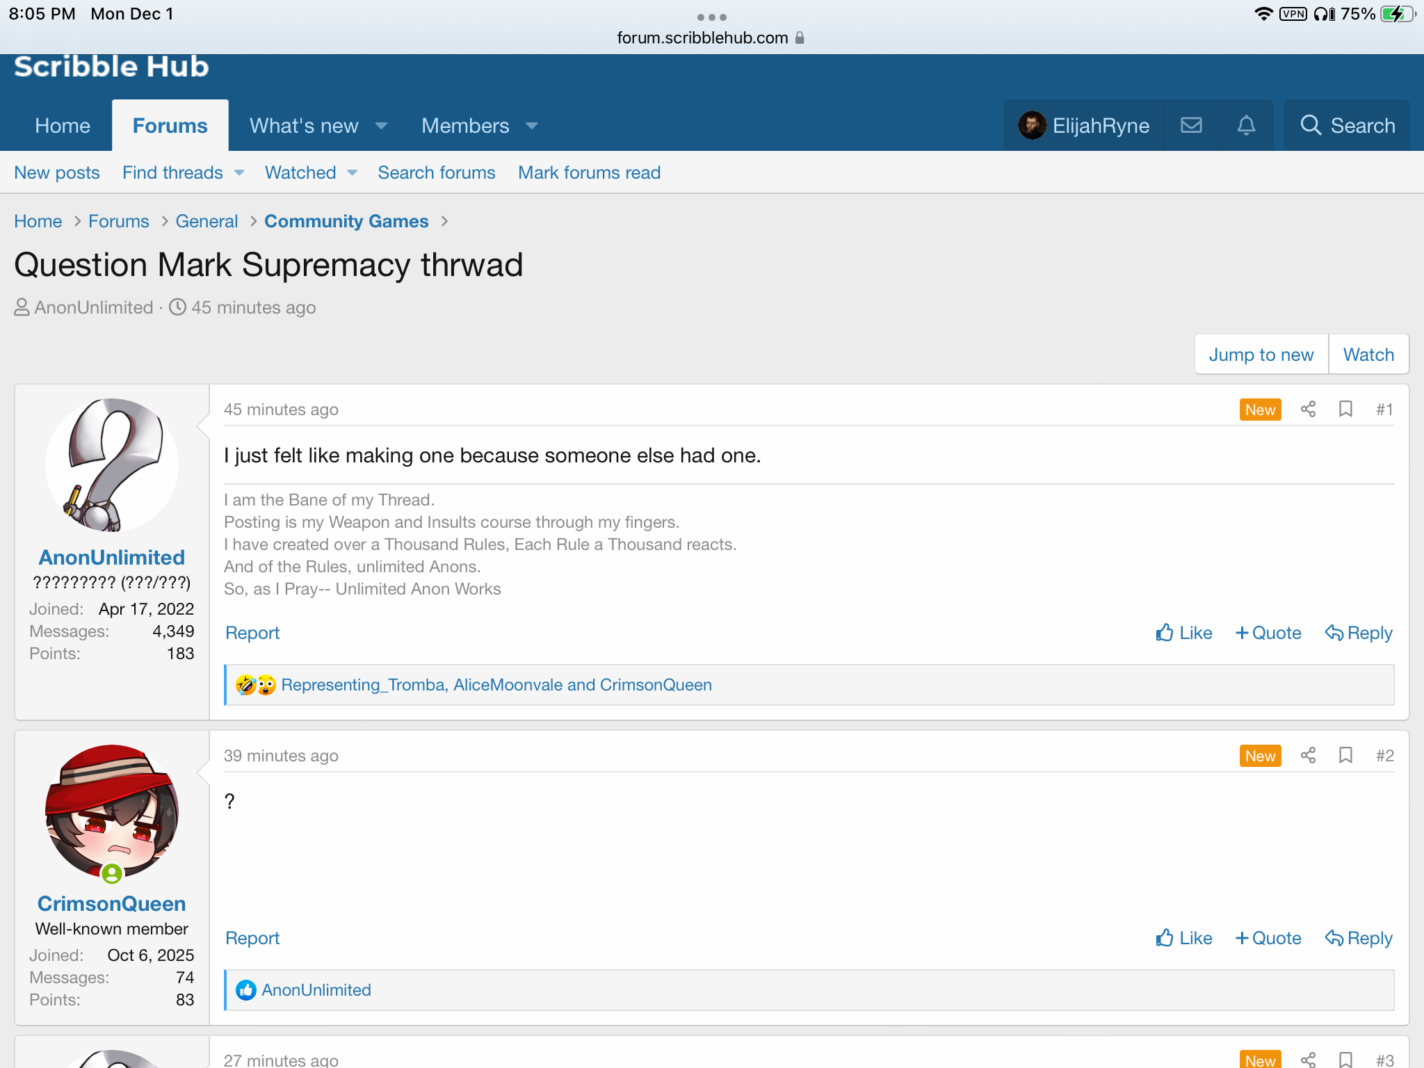Like AnonUnlimited's first post
This screenshot has height=1068, width=1424.
(x=1183, y=633)
